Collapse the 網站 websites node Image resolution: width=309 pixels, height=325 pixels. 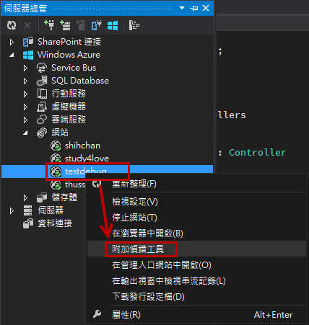click(x=25, y=133)
